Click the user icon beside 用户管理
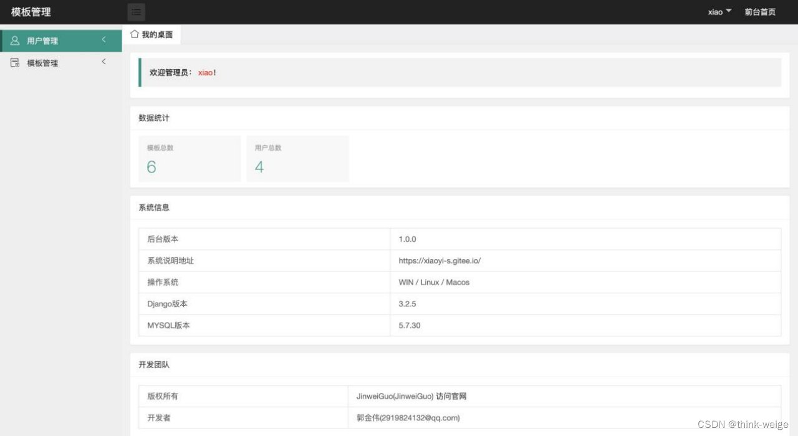The image size is (798, 436). 15,40
